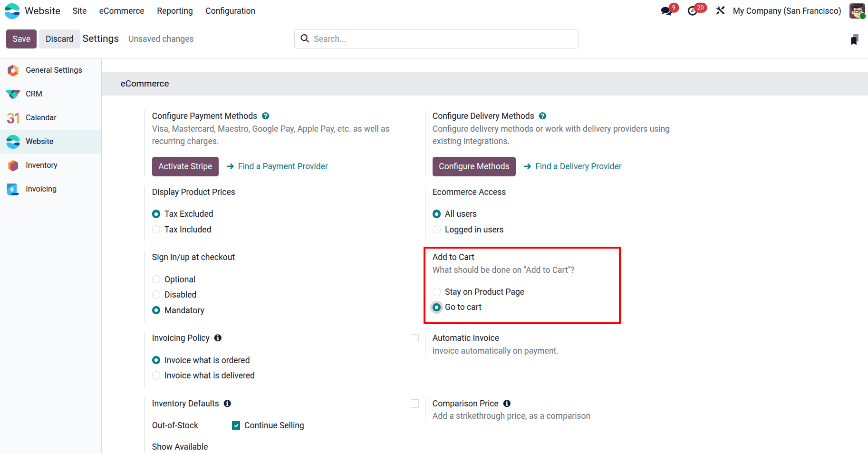
Task: Select Tax Included price display
Action: (156, 230)
